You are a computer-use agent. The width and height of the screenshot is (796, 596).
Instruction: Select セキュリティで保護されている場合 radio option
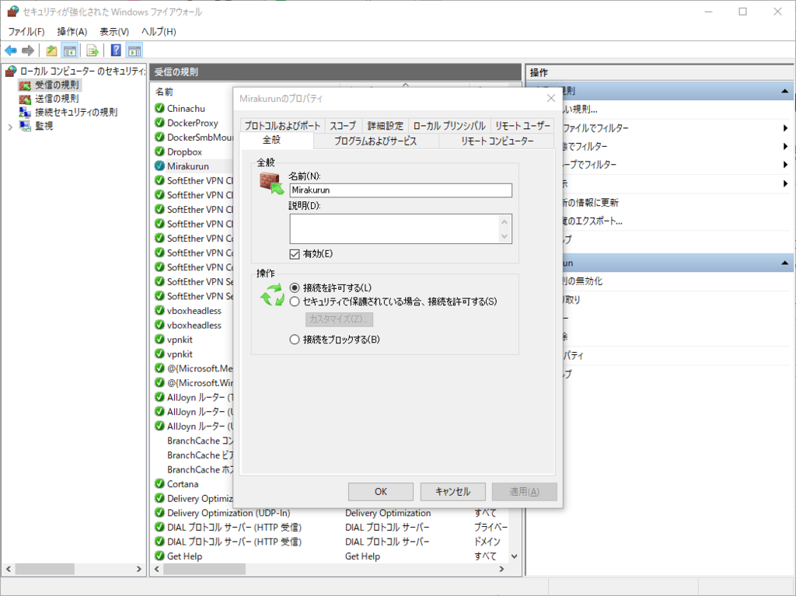click(x=295, y=301)
